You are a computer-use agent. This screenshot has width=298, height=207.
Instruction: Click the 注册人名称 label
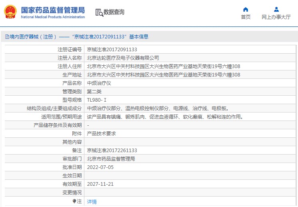point(70,58)
